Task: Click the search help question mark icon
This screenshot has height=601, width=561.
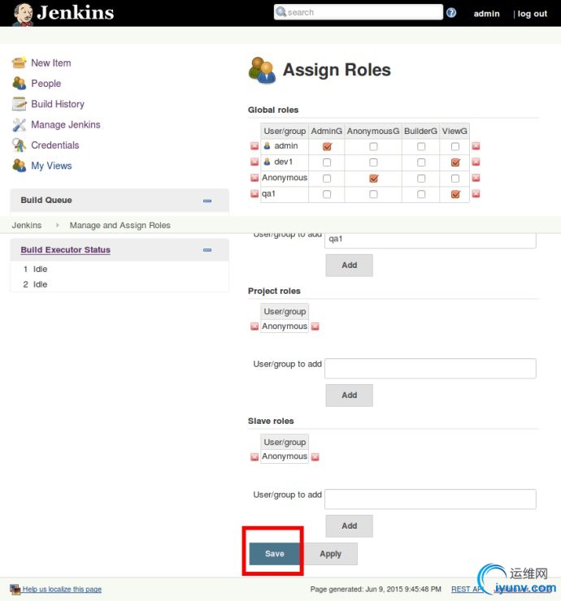Action: pyautogui.click(x=451, y=13)
